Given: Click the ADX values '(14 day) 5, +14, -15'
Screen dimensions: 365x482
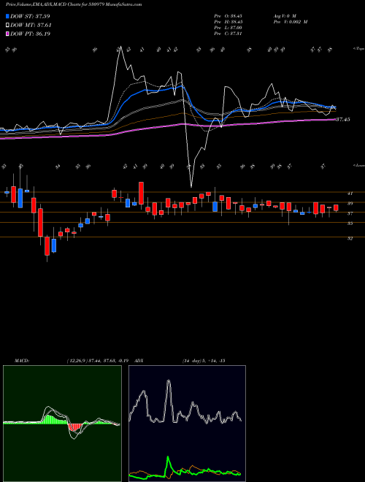Looking at the screenshot, I should 204,360.
